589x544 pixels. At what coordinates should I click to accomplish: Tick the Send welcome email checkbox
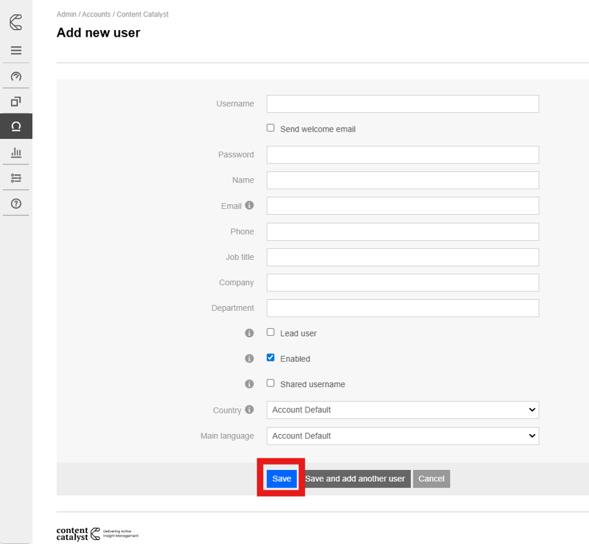(x=270, y=128)
